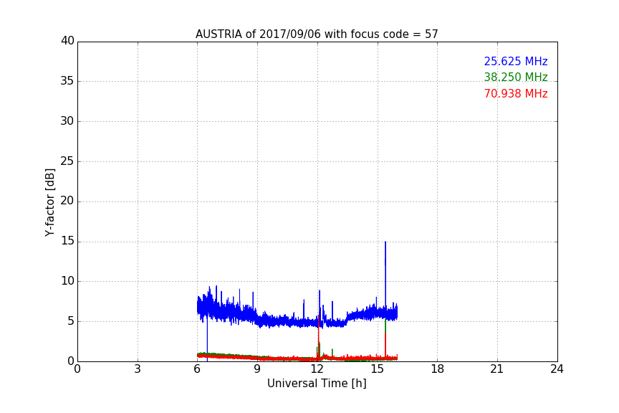Click the y-axis tick label '35'
Screen dimensions: 619x413
(x=67, y=81)
